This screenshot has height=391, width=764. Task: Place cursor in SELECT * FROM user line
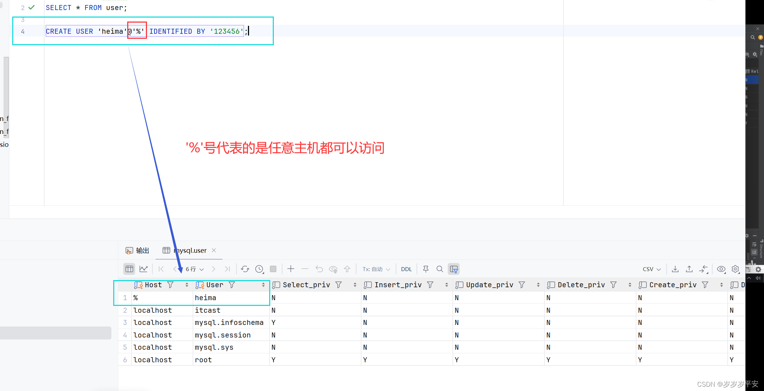86,8
